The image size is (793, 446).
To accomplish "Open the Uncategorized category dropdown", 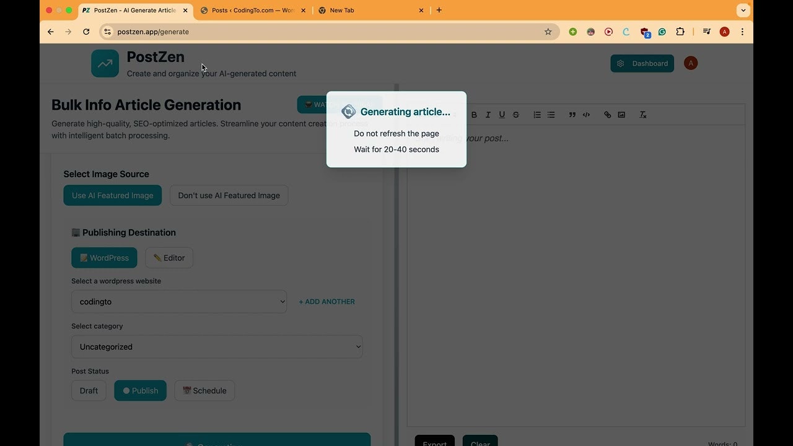I will point(217,347).
